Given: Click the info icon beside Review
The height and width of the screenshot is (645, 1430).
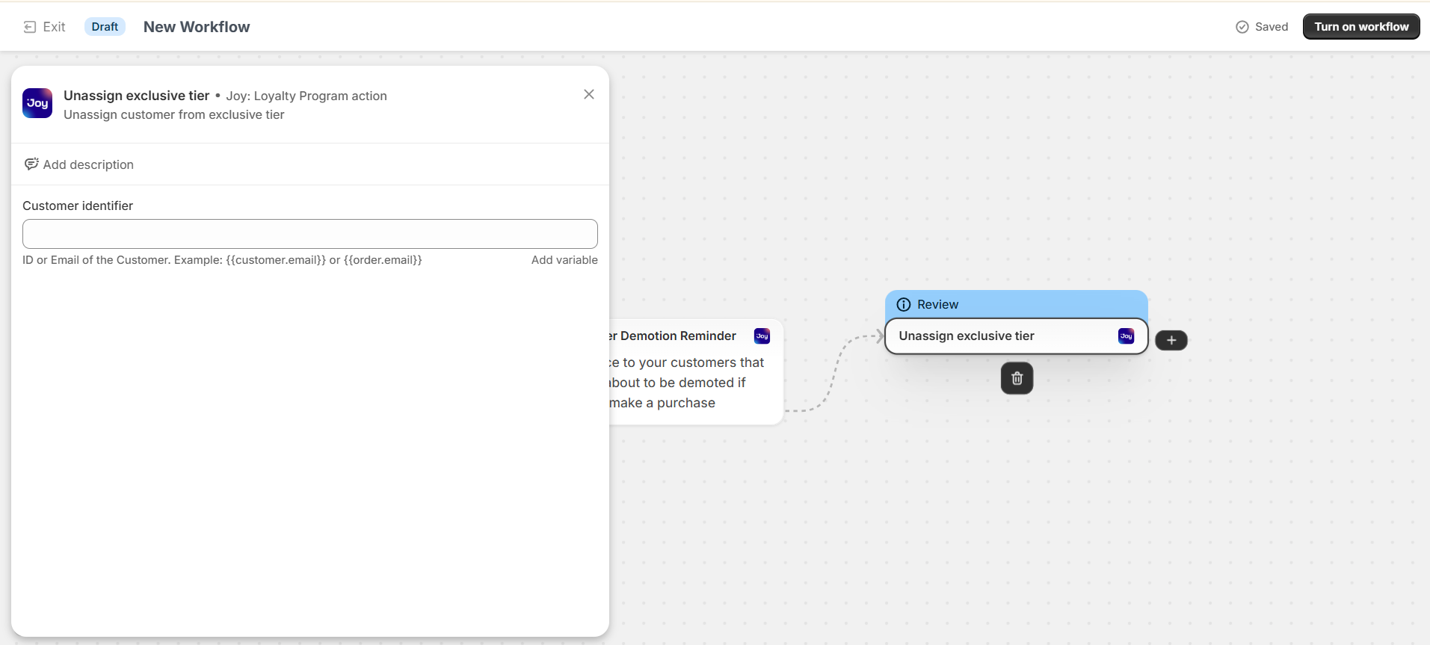Looking at the screenshot, I should coord(904,304).
